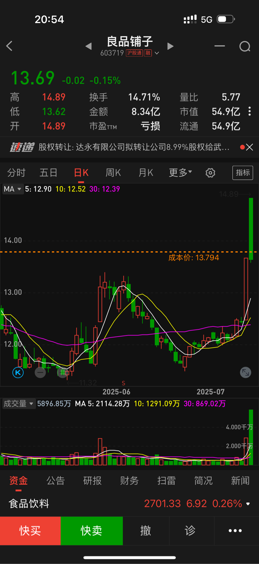This screenshot has height=564, width=259.
Task: Select the 周K tab
Action: [x=113, y=173]
